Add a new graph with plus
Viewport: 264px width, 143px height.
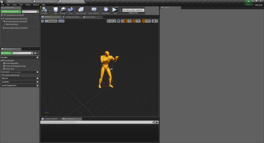[37, 57]
